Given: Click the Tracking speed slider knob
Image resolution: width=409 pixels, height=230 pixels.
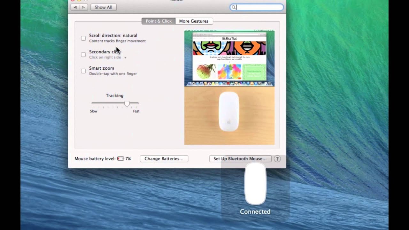Looking at the screenshot, I should tap(127, 103).
